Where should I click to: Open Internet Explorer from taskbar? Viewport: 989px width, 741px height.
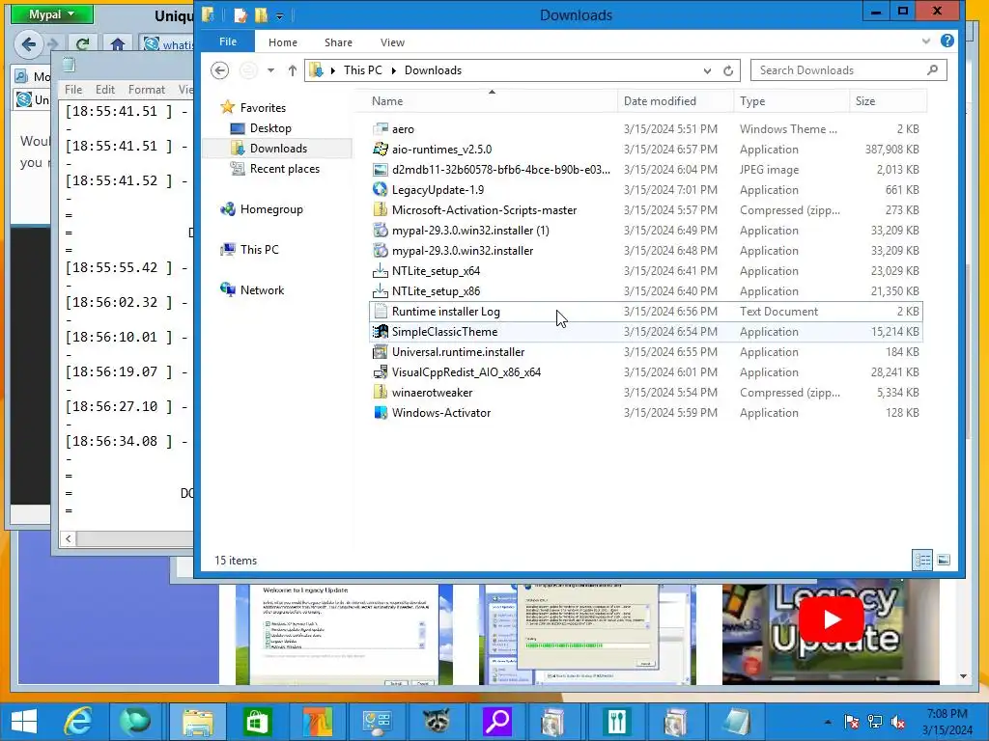click(x=78, y=722)
